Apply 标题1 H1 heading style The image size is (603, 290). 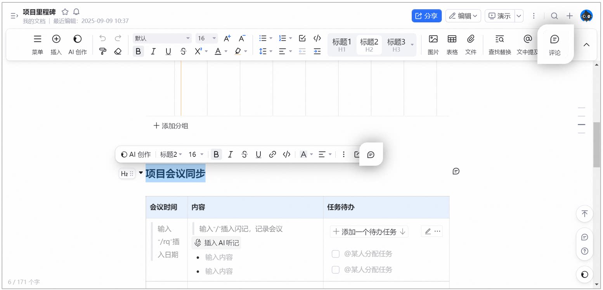click(342, 45)
